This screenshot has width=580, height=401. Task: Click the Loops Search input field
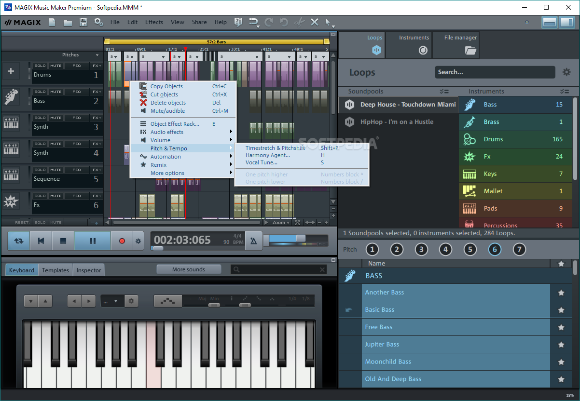[x=495, y=72]
